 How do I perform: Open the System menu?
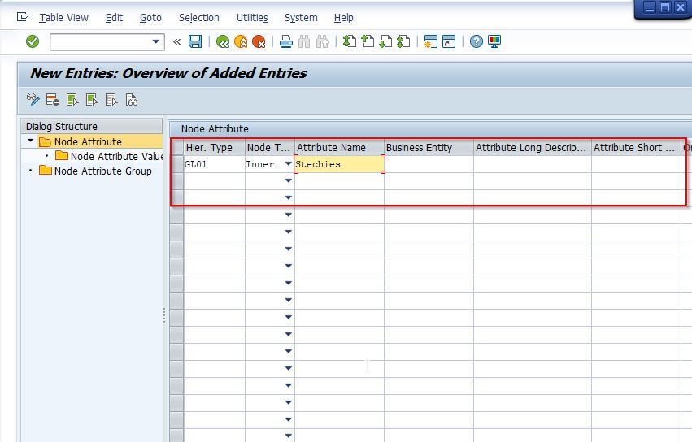click(301, 18)
